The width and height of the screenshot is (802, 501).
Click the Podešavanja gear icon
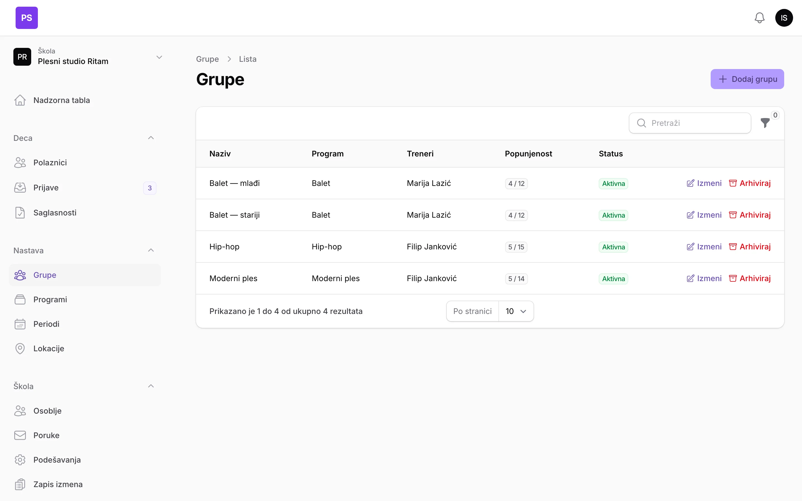pyautogui.click(x=20, y=460)
